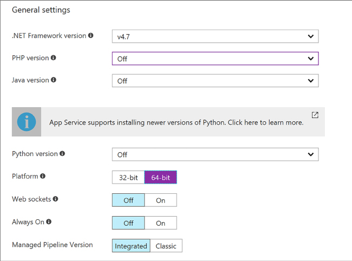Choose Classic managed pipeline version
This screenshot has height=261, width=352.
(166, 246)
